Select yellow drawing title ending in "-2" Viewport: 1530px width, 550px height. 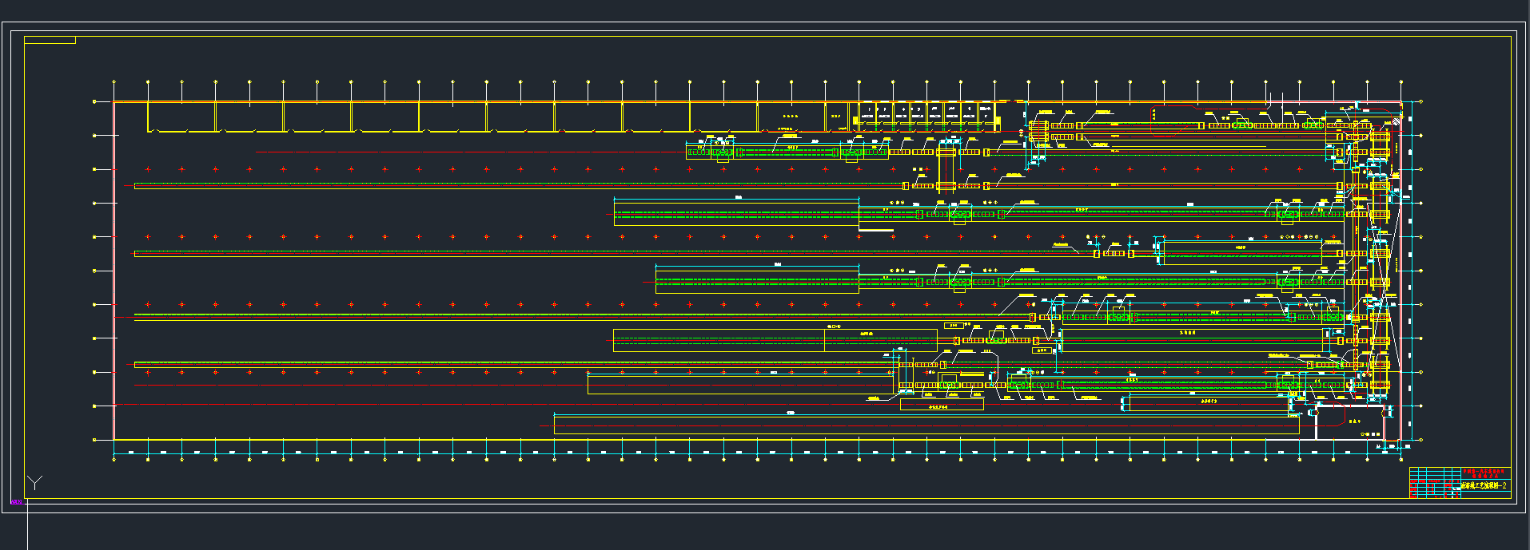coord(1484,485)
